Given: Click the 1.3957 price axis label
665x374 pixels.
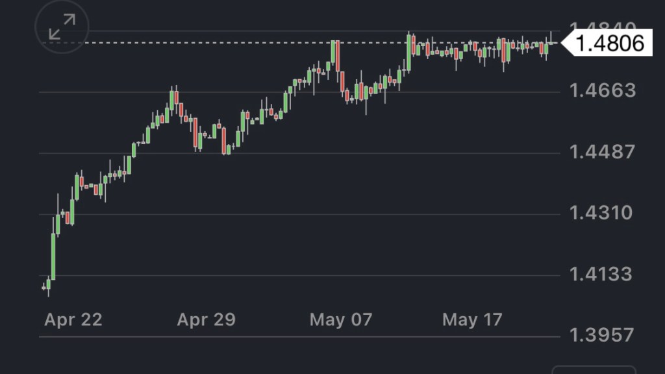Looking at the screenshot, I should pos(602,335).
